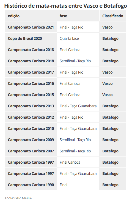Click the 'Fonte: Gato Mestre' source text
This screenshot has width=132, height=204.
pos(18,198)
